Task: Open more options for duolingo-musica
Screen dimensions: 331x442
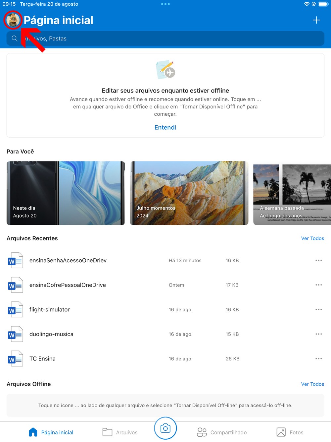Action: click(319, 334)
